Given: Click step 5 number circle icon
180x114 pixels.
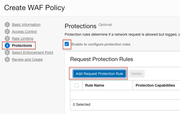Looking at the screenshot, I should coord(7,53).
